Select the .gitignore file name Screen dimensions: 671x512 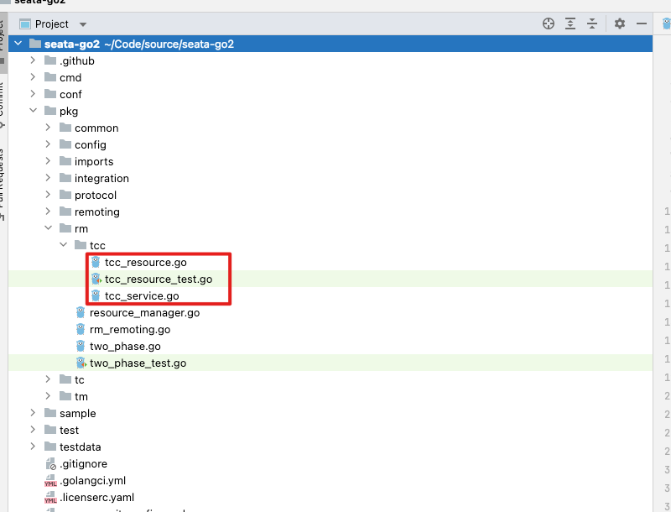pyautogui.click(x=83, y=463)
